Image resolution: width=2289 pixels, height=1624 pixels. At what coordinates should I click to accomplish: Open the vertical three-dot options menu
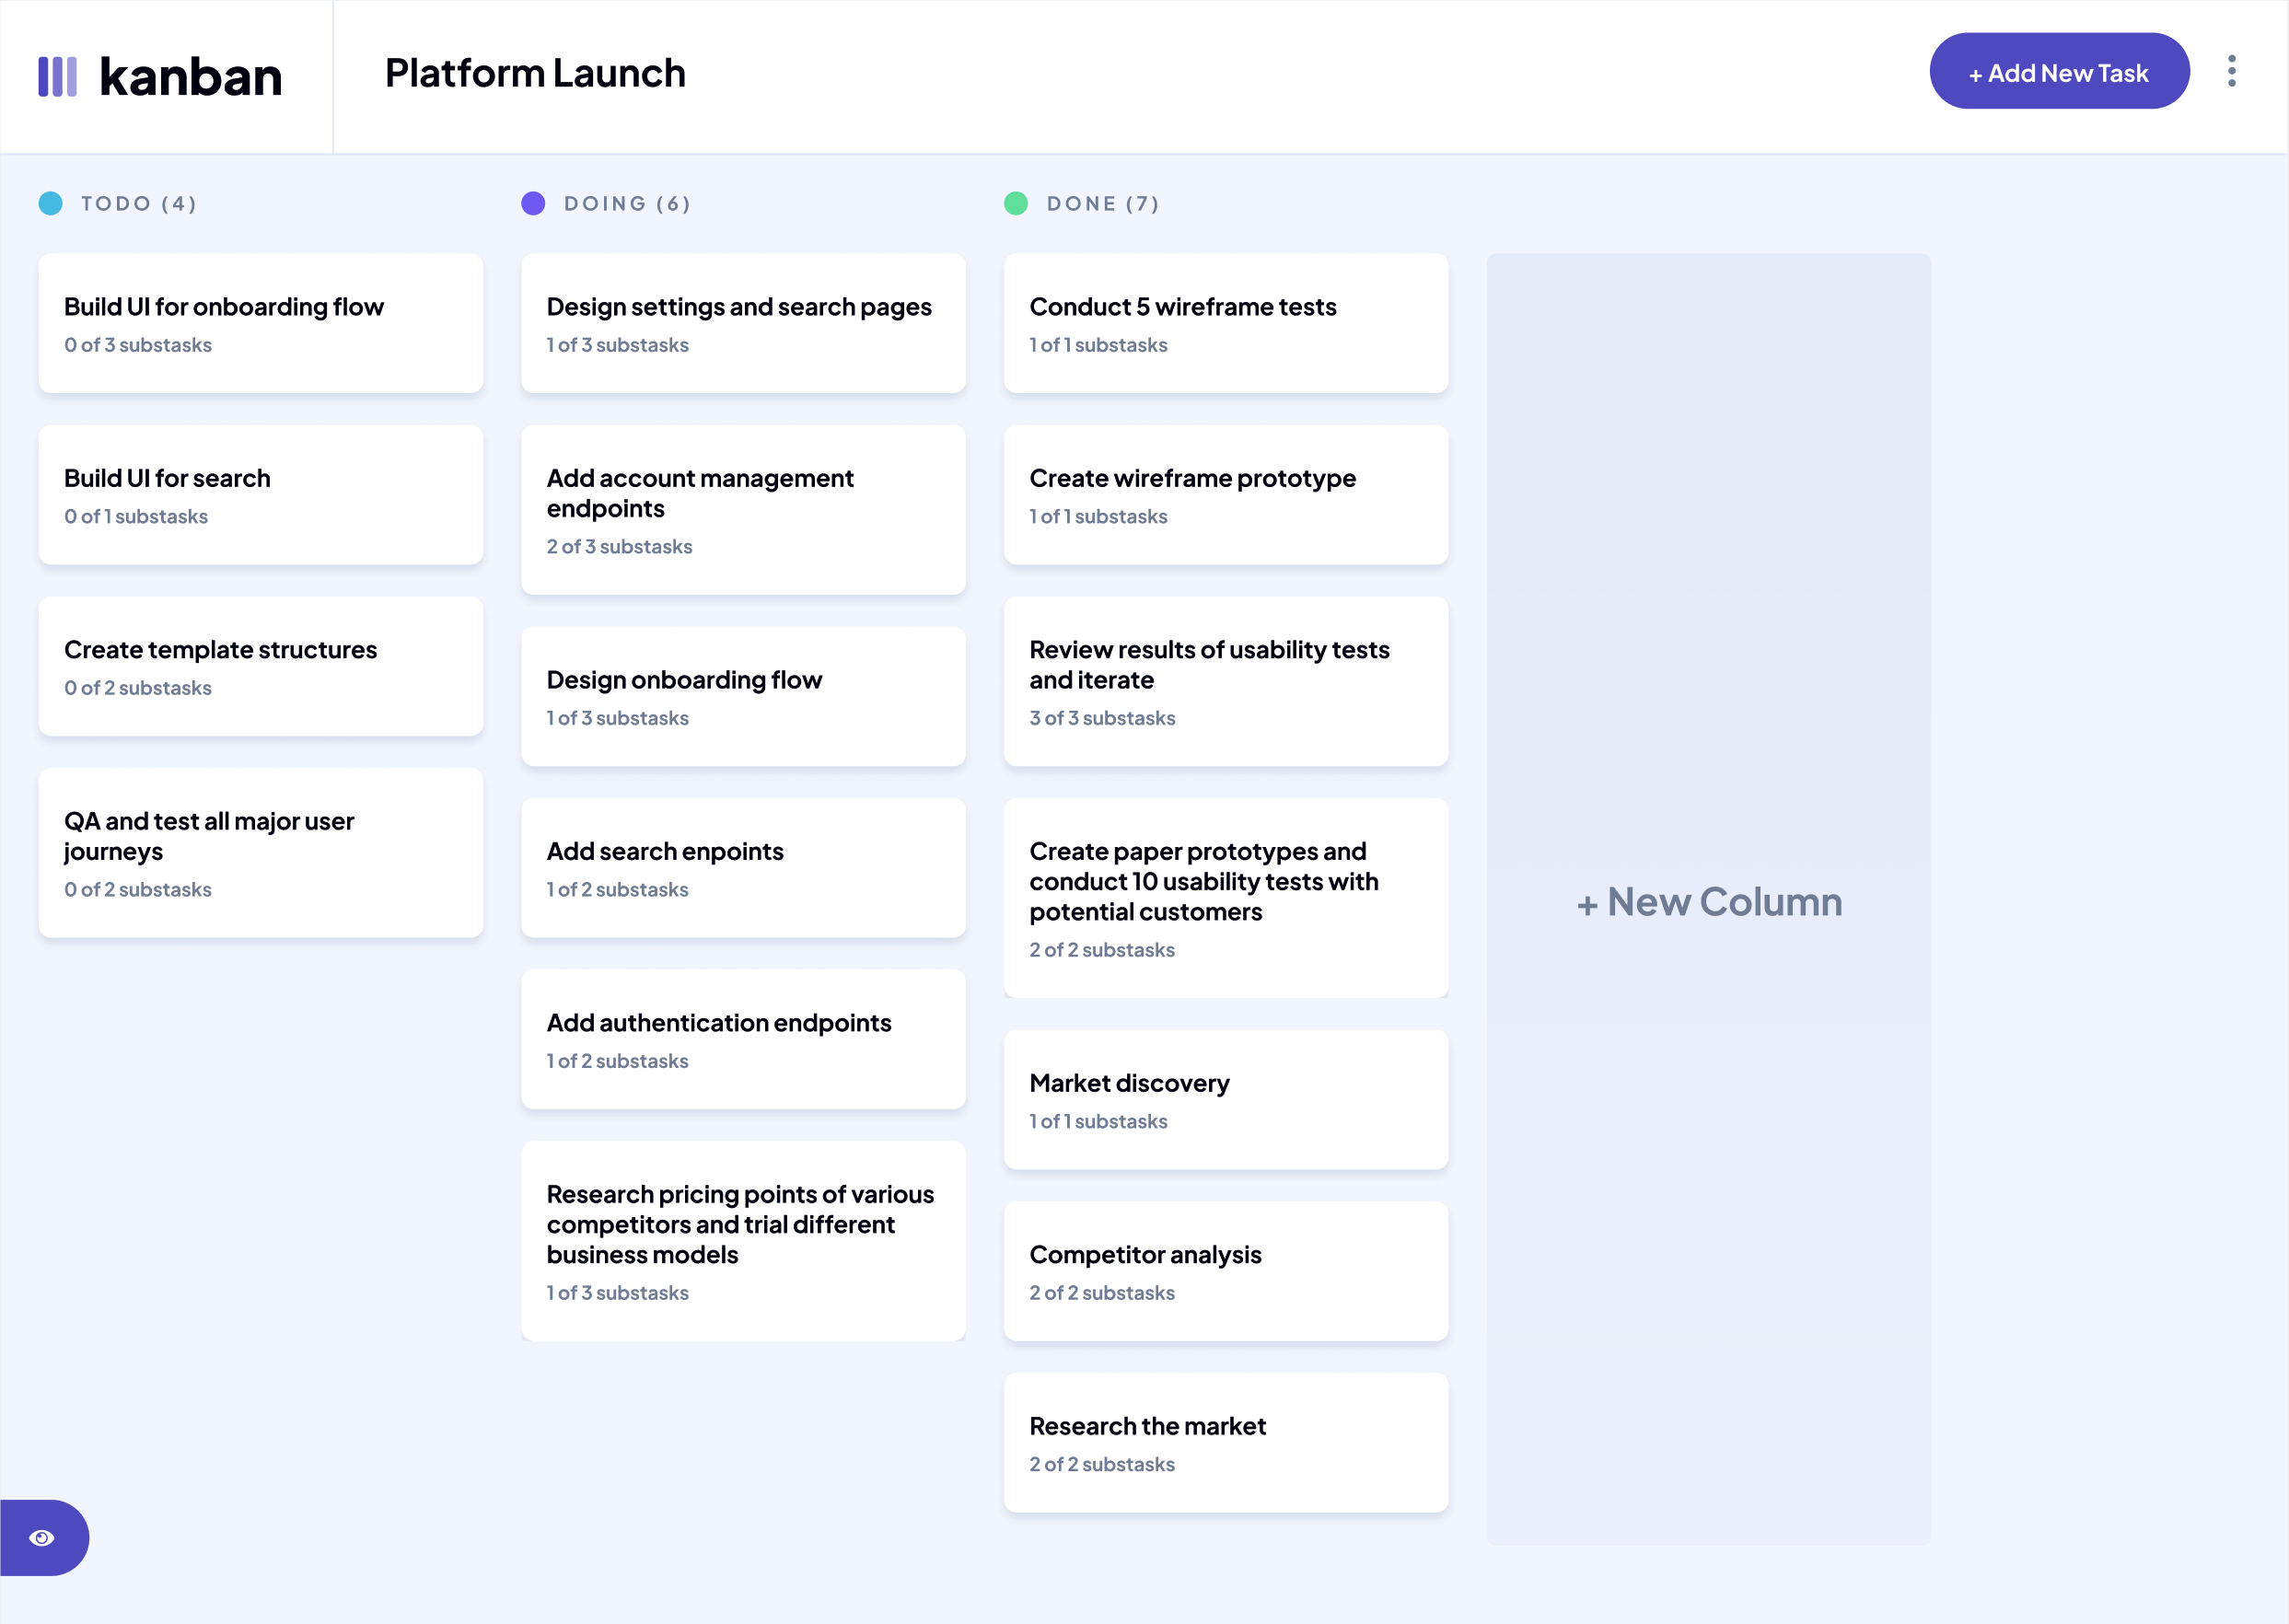[2231, 71]
